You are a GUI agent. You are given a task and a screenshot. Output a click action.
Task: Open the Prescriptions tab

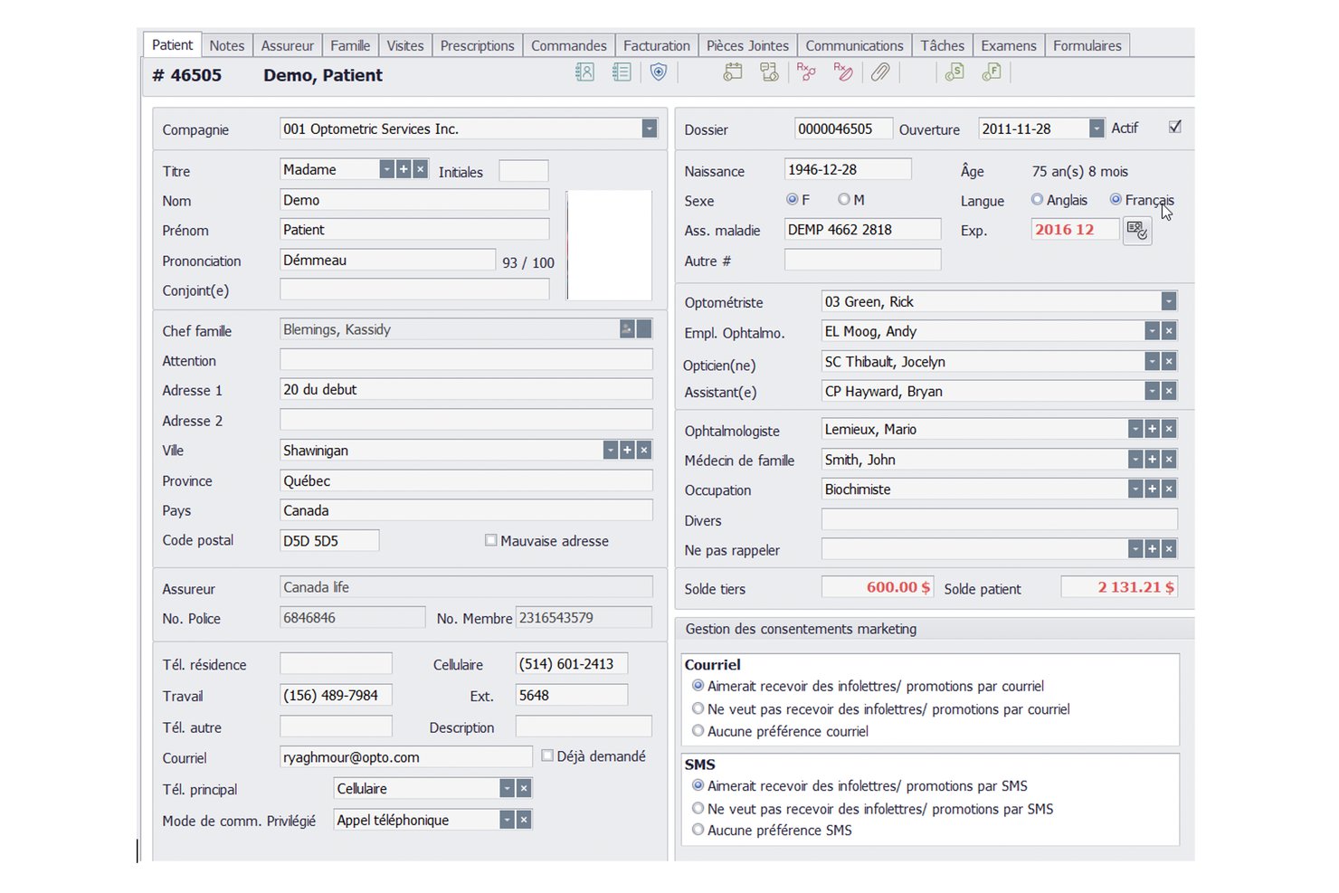tap(477, 45)
